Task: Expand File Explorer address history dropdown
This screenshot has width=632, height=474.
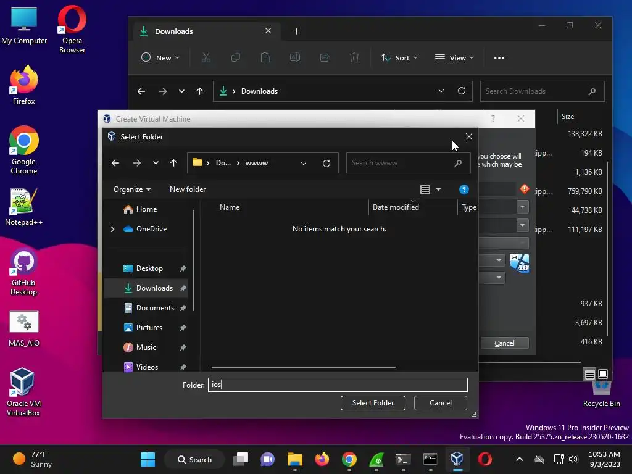Action: (441, 91)
